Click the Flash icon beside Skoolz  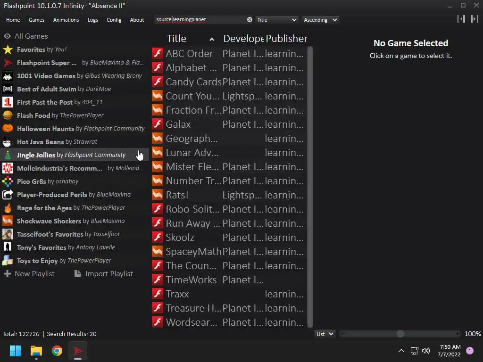tap(158, 238)
